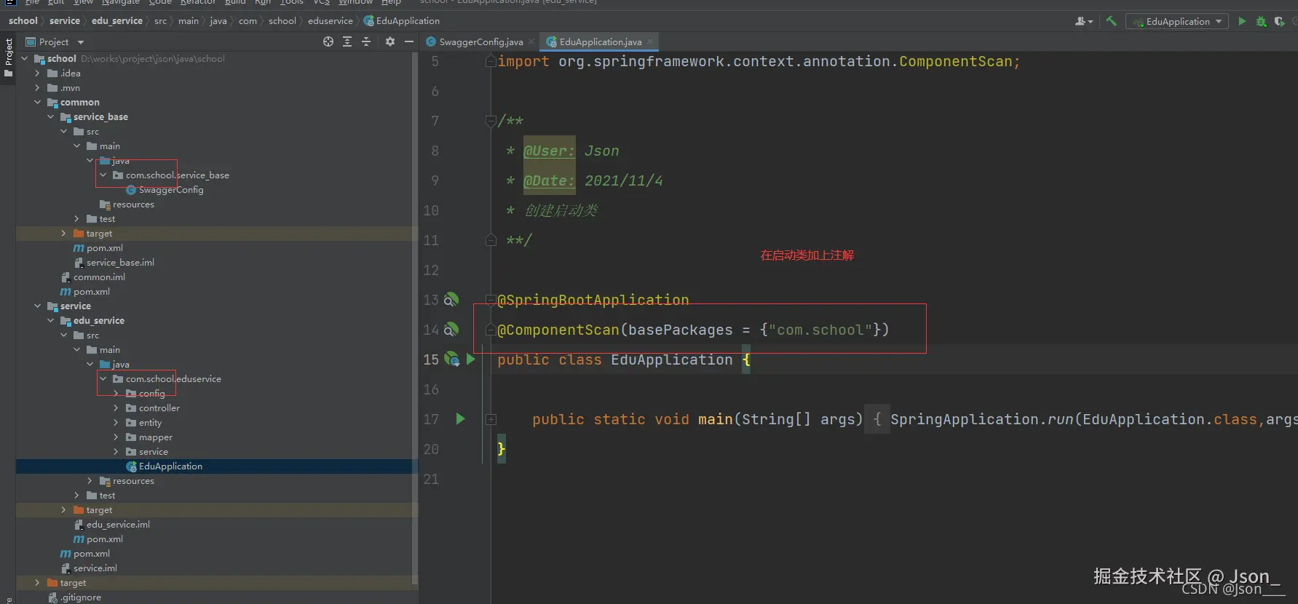
Task: Click the edu_service breadcrumb
Action: point(117,21)
